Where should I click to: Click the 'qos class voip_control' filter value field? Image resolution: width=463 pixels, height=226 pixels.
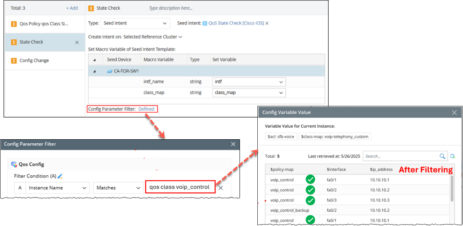[180, 187]
